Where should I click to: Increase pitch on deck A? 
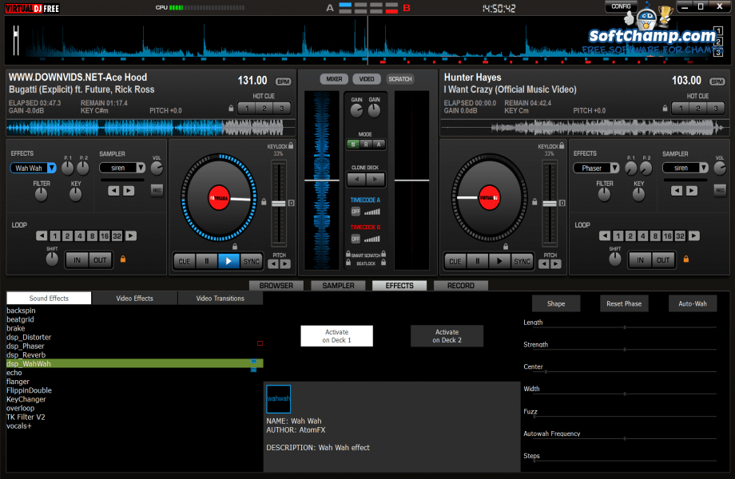pyautogui.click(x=285, y=264)
